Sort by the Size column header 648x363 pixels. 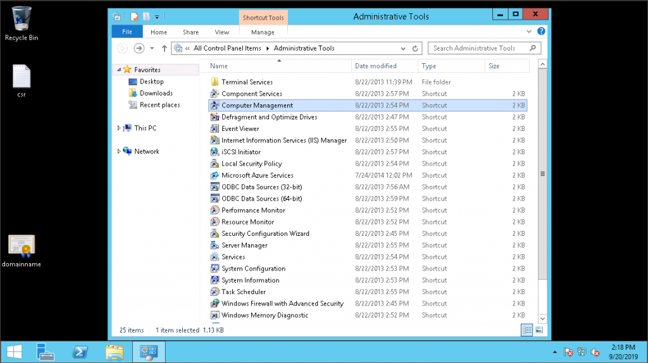click(x=507, y=66)
